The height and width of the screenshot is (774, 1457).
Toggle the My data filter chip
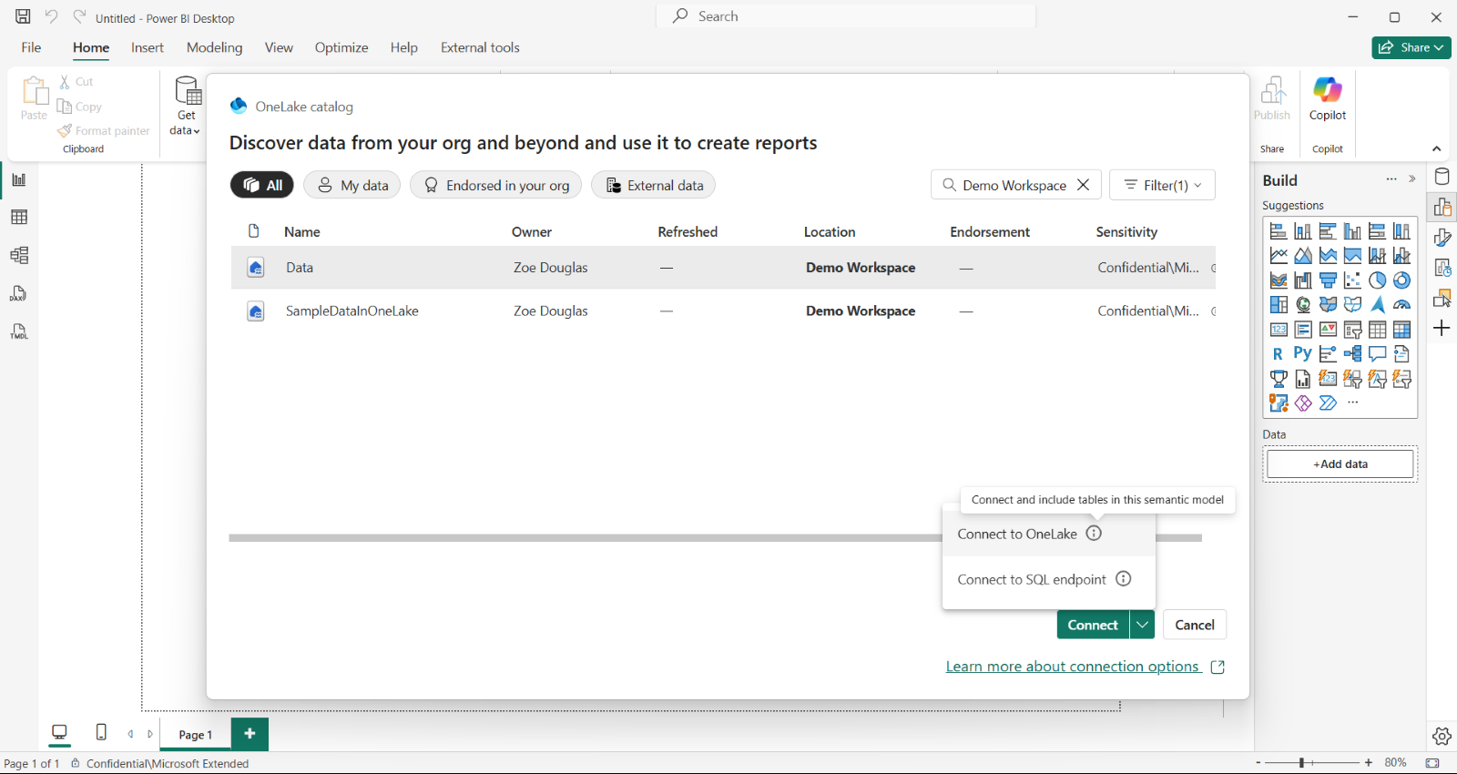(352, 185)
